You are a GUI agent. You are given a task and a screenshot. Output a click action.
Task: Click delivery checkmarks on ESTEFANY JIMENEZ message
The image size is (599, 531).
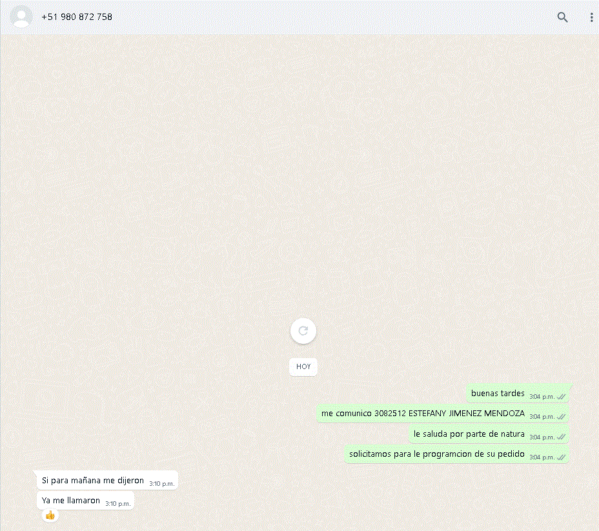click(x=561, y=417)
